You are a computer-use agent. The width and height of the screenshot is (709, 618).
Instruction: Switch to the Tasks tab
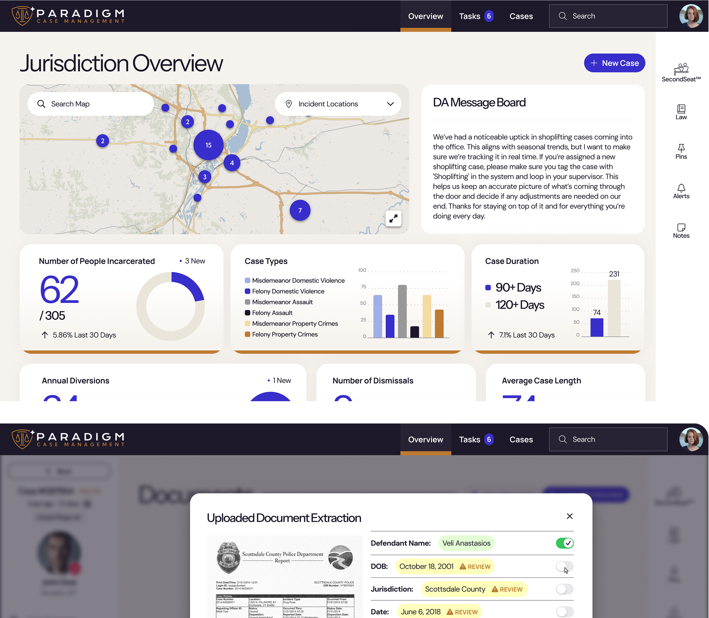(470, 16)
